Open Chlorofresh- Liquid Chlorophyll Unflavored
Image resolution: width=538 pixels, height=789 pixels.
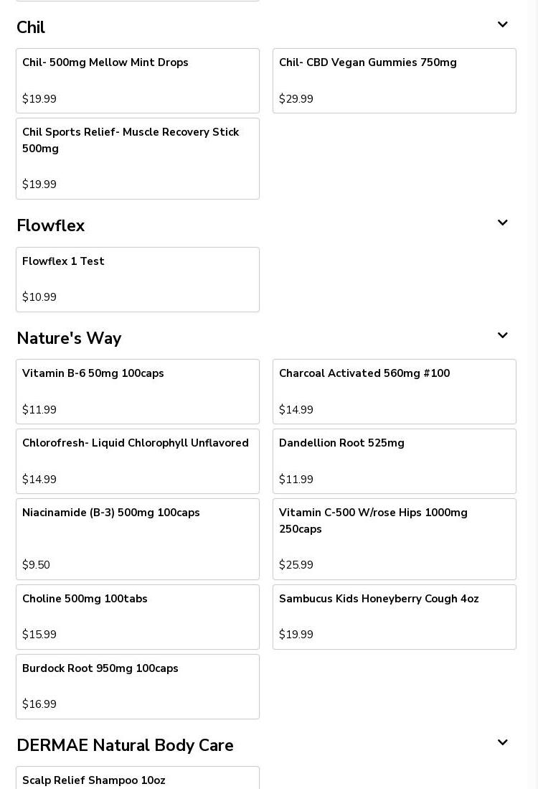138,461
